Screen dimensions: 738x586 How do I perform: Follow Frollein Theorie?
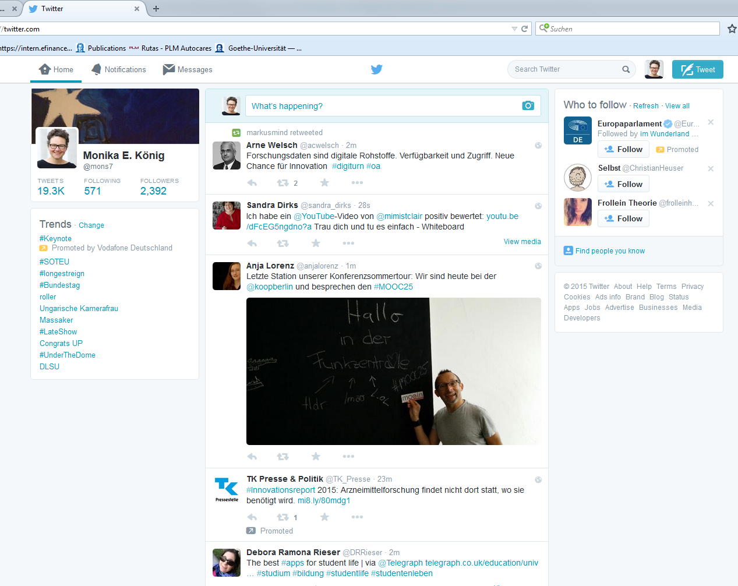[623, 218]
